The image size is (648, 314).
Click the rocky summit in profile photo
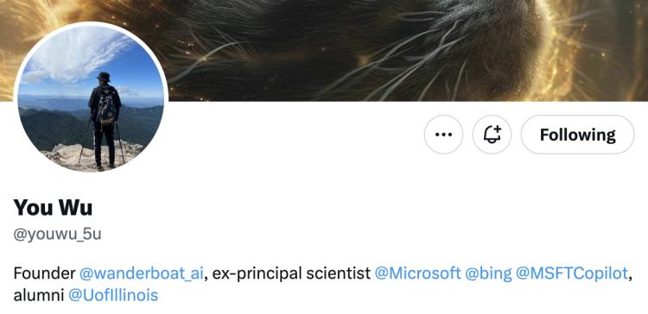(x=89, y=156)
